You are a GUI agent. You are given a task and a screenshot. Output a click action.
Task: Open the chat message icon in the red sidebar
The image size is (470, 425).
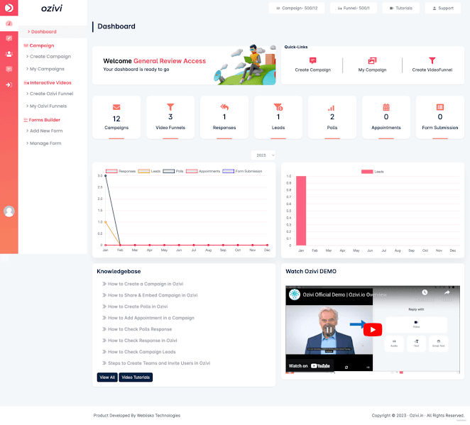(9, 70)
